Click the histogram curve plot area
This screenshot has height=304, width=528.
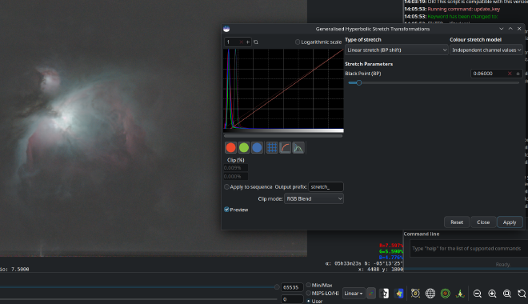tap(283, 89)
